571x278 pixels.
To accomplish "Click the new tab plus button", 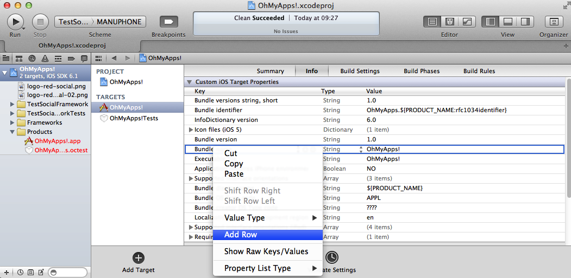I will [566, 46].
